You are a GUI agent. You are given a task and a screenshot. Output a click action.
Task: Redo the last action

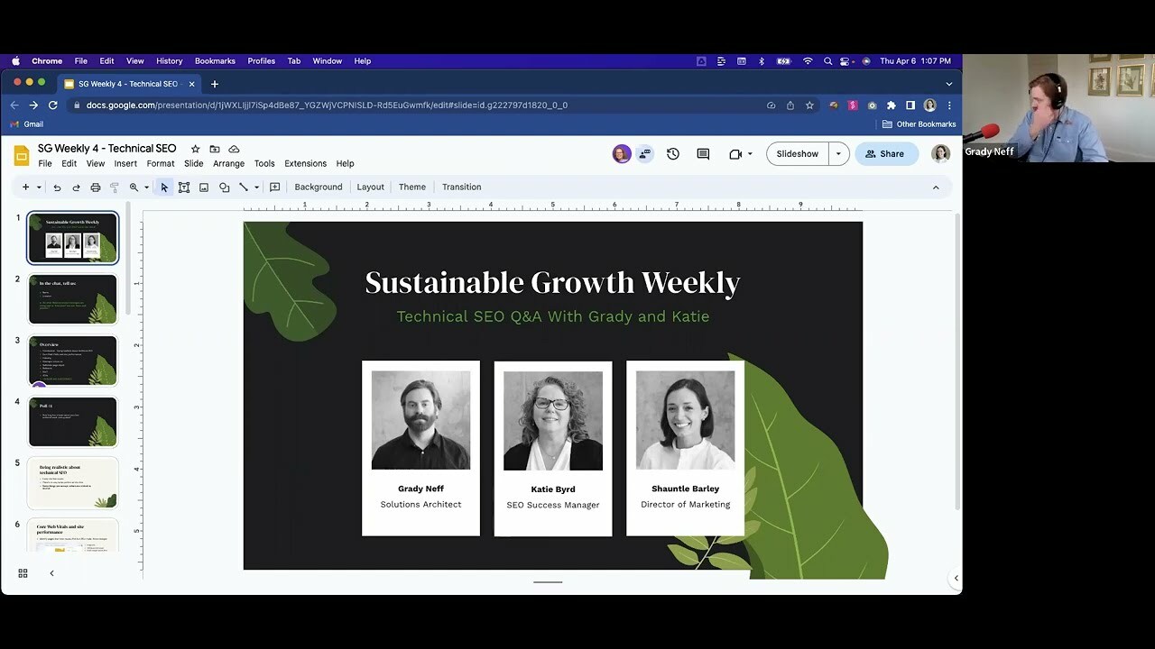coord(76,187)
